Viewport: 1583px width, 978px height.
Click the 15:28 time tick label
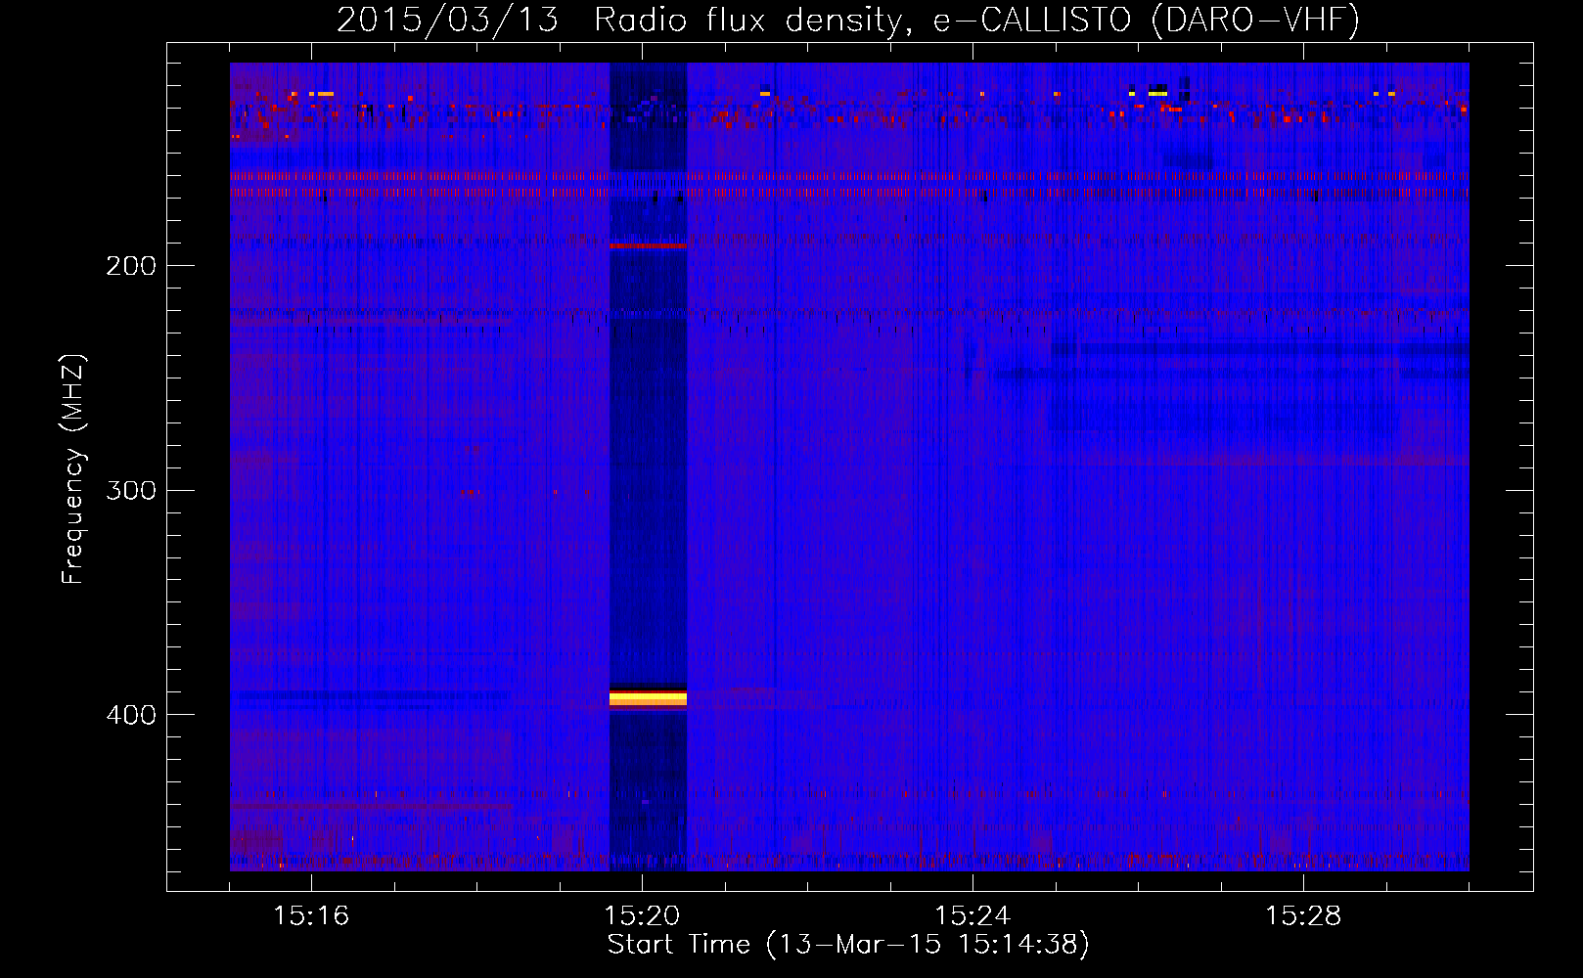click(1303, 916)
